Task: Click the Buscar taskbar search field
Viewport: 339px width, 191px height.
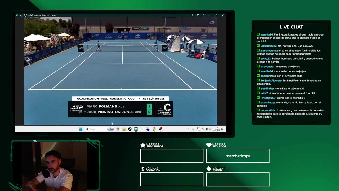Action: point(99,129)
